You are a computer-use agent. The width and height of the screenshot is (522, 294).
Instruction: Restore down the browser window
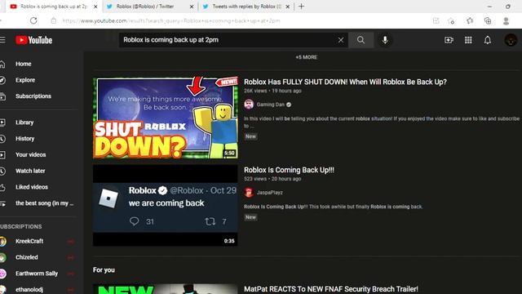(508, 7)
